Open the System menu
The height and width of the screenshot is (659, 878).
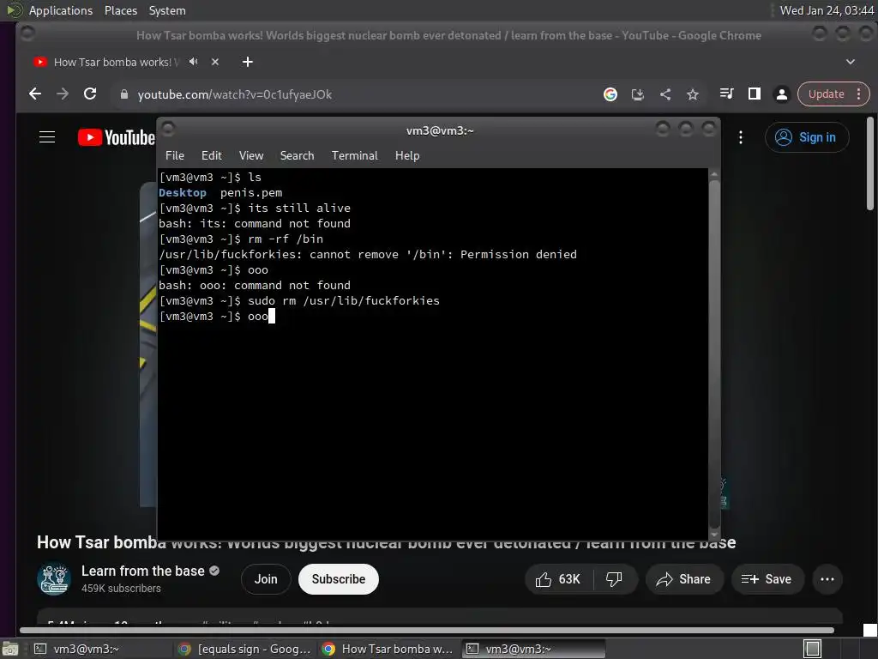coord(167,10)
